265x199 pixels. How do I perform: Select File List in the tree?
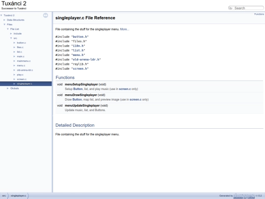pyautogui.click(x=15, y=29)
